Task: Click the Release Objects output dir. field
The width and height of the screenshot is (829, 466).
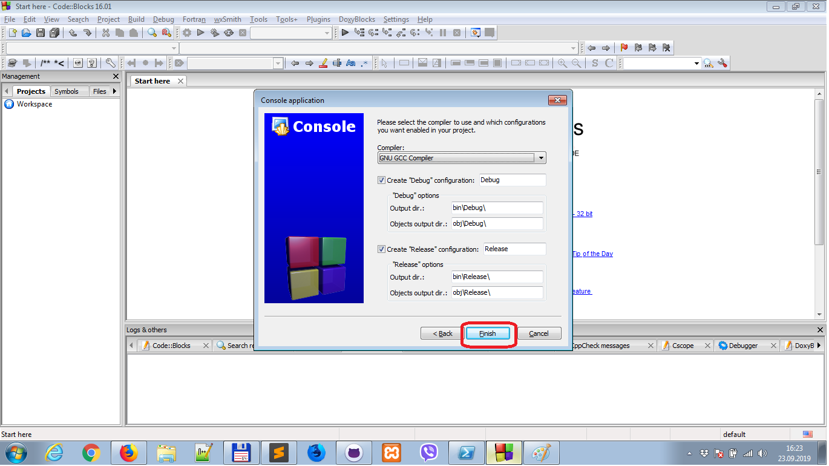Action: point(497,292)
